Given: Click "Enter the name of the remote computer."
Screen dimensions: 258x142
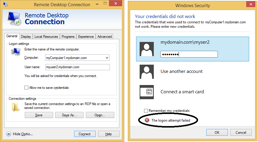Looking at the screenshot, I should 52,49.
